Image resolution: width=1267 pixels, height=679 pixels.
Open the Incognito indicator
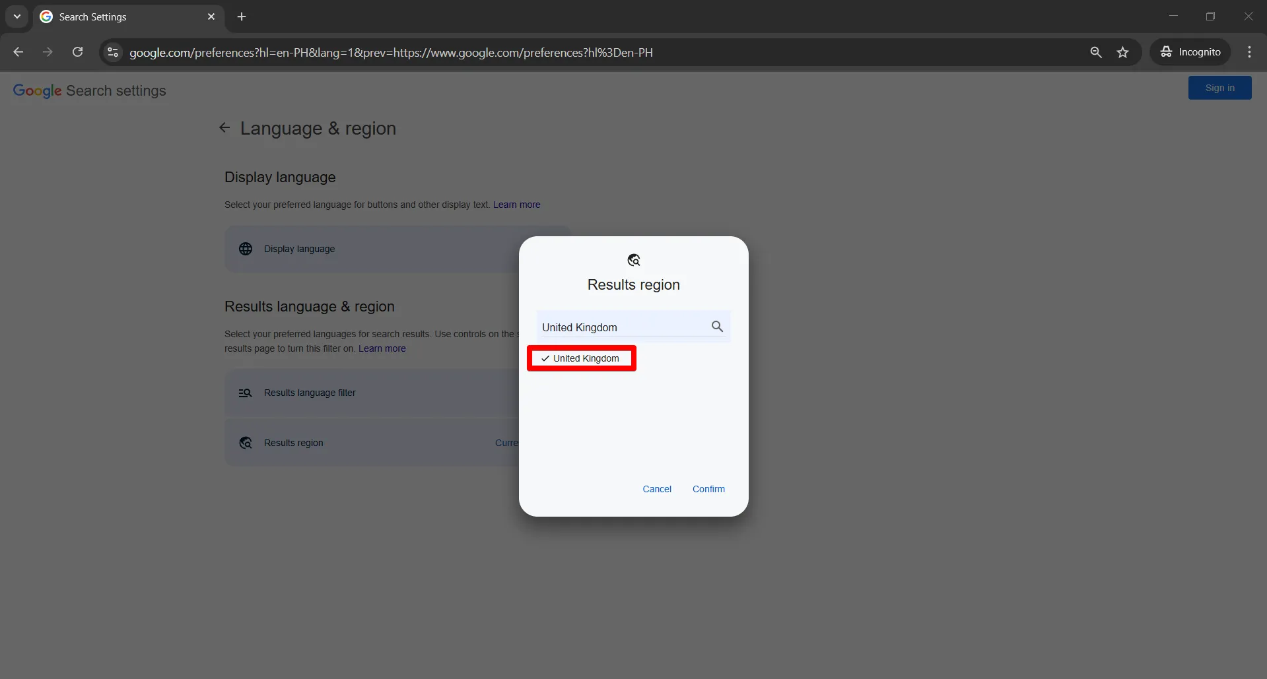(1190, 52)
